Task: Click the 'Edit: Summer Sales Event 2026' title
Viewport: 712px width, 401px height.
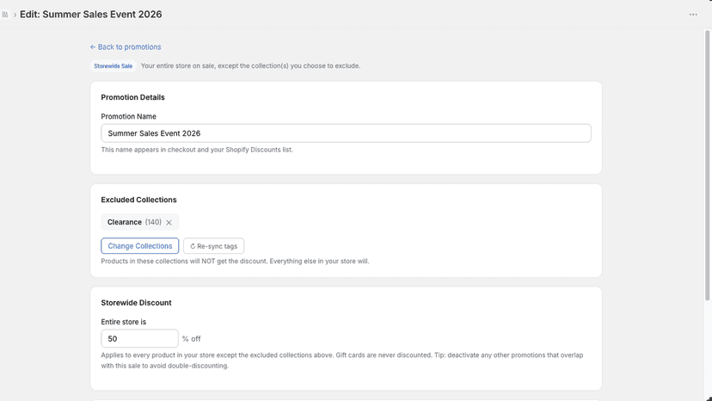Action: point(91,15)
